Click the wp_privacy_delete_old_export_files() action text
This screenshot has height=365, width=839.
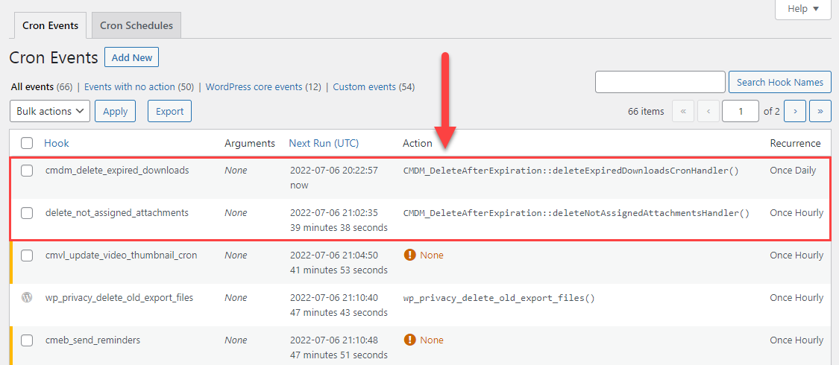tap(499, 298)
